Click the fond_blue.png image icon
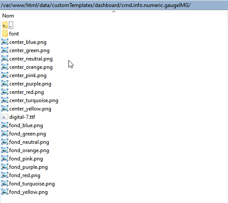Screen dimensions: 228x203 (x=5, y=125)
